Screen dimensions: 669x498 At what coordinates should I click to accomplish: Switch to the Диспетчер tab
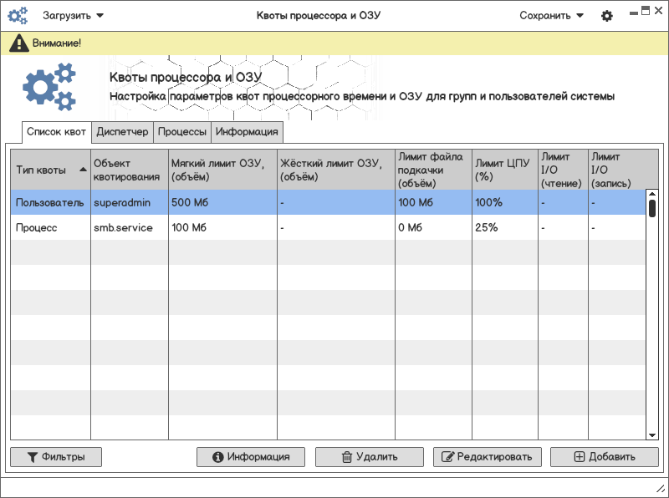click(x=122, y=132)
